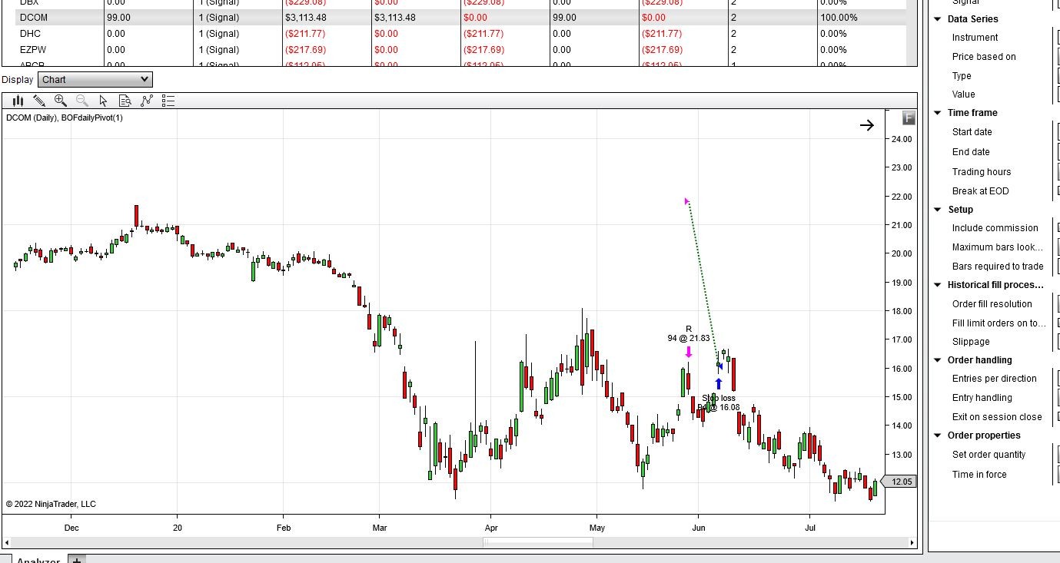Select the Instrument property label
This screenshot has width=1060, height=563.
(975, 38)
